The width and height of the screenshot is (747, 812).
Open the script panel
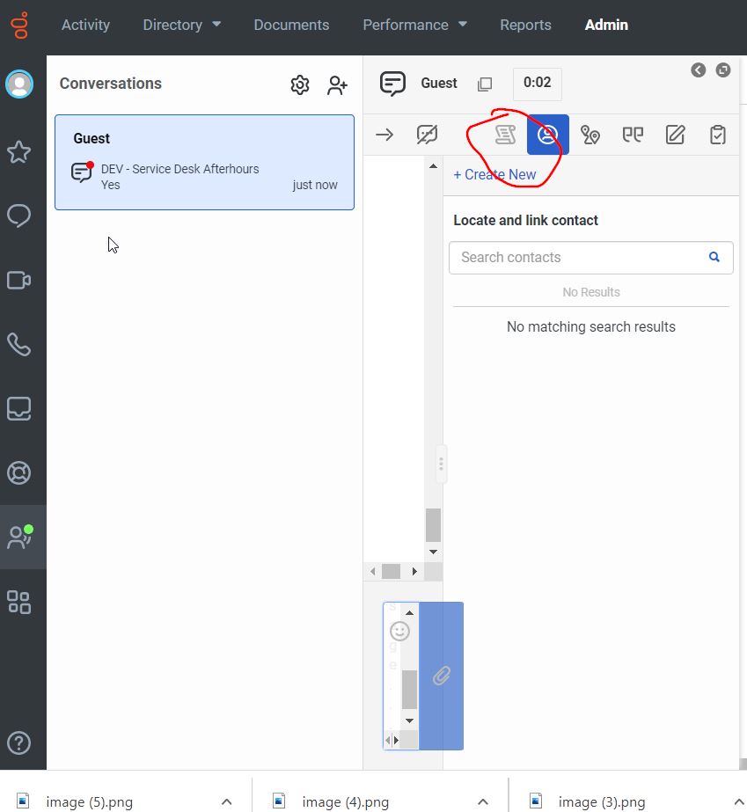coord(504,134)
